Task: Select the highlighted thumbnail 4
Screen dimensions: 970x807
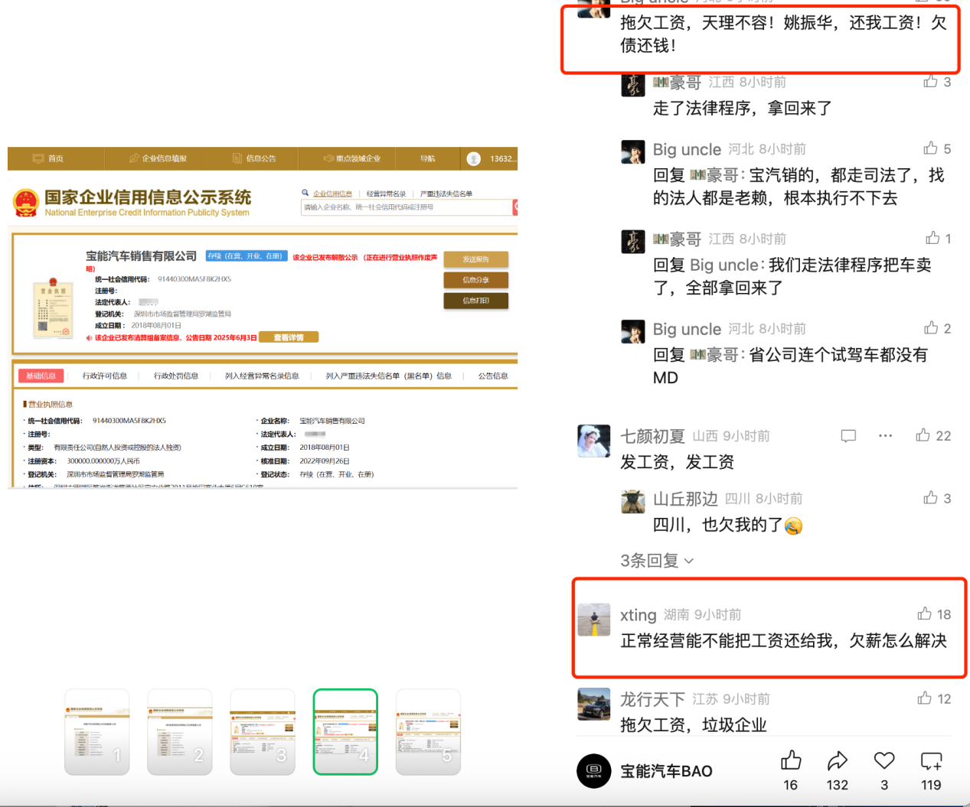Action: coord(345,732)
